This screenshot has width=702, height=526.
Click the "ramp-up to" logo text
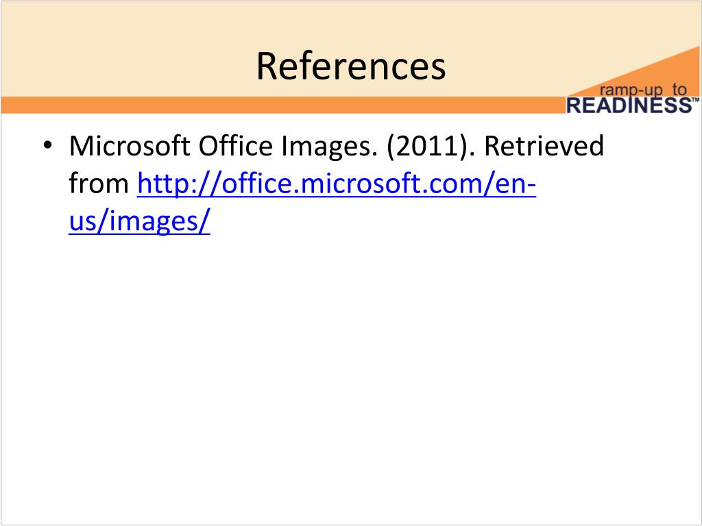[643, 90]
